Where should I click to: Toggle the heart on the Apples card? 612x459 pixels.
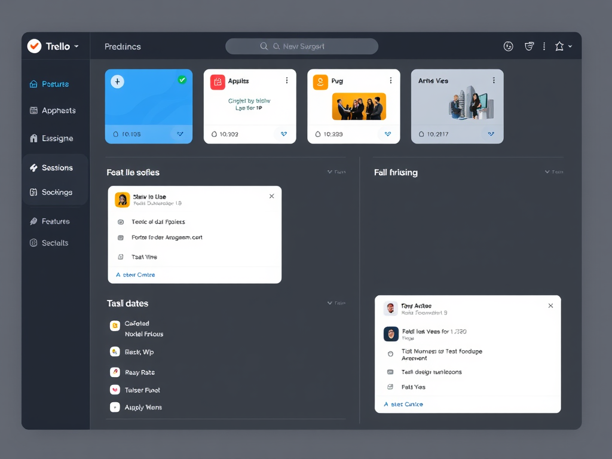pyautogui.click(x=284, y=134)
